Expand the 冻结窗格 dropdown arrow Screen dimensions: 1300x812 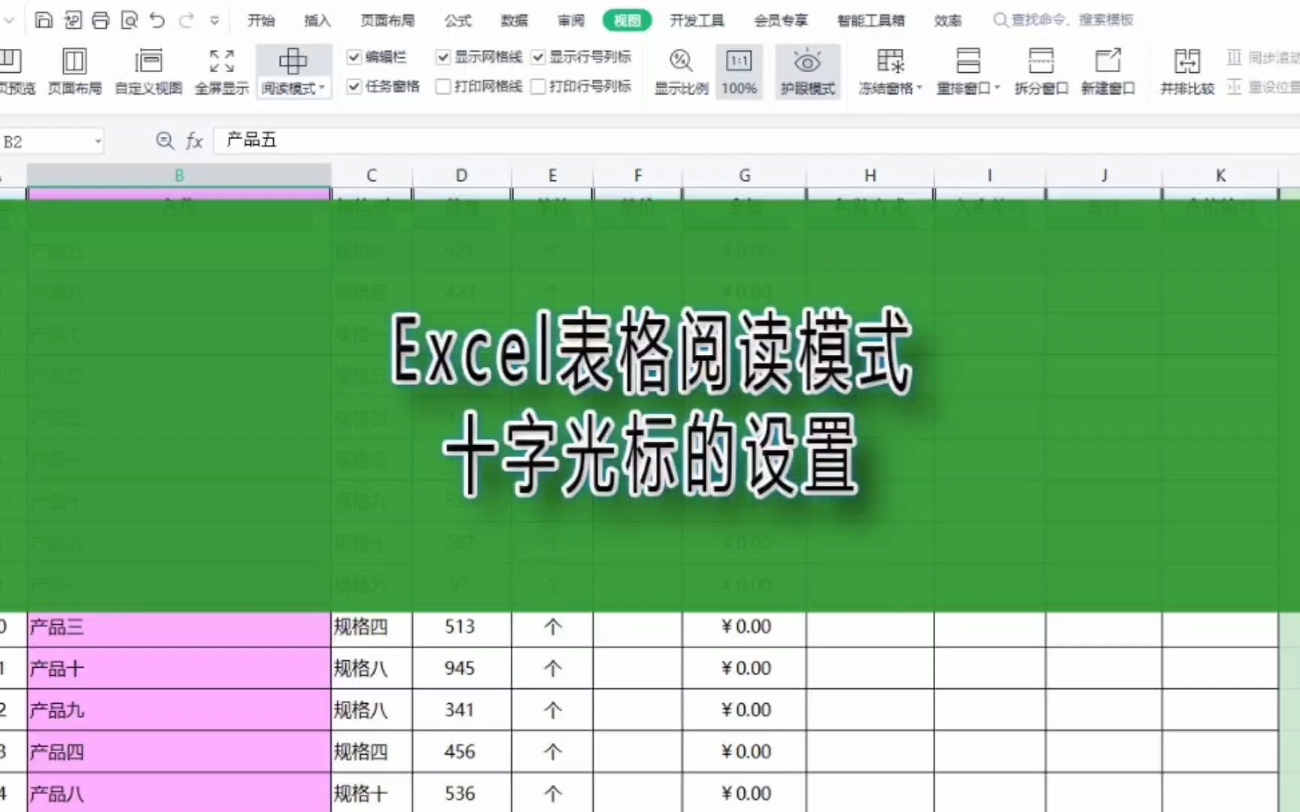pyautogui.click(x=919, y=88)
